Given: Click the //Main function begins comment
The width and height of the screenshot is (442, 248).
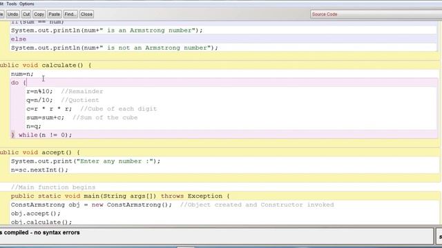Looking at the screenshot, I should point(53,187).
